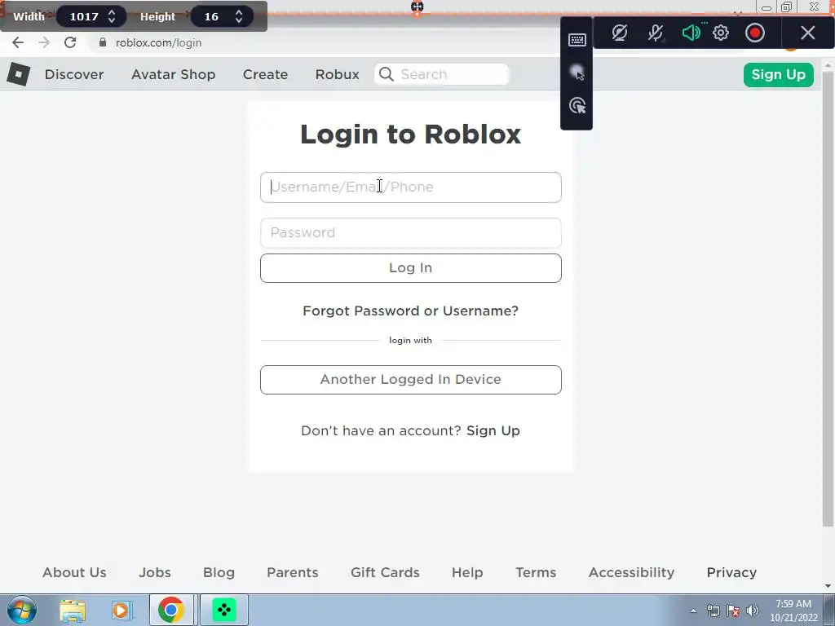Screen dimensions: 835x626
Task: Open the Accessibility footer link
Action: click(632, 572)
